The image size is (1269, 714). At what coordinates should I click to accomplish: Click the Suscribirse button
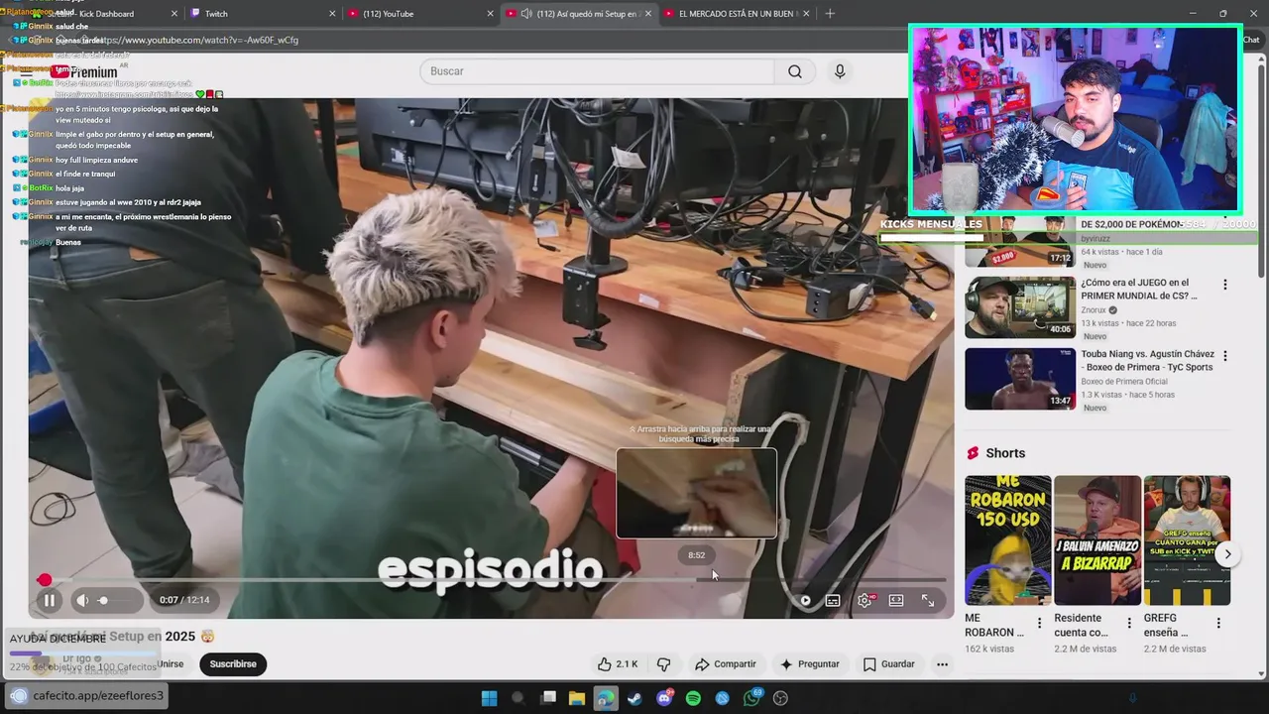(233, 663)
